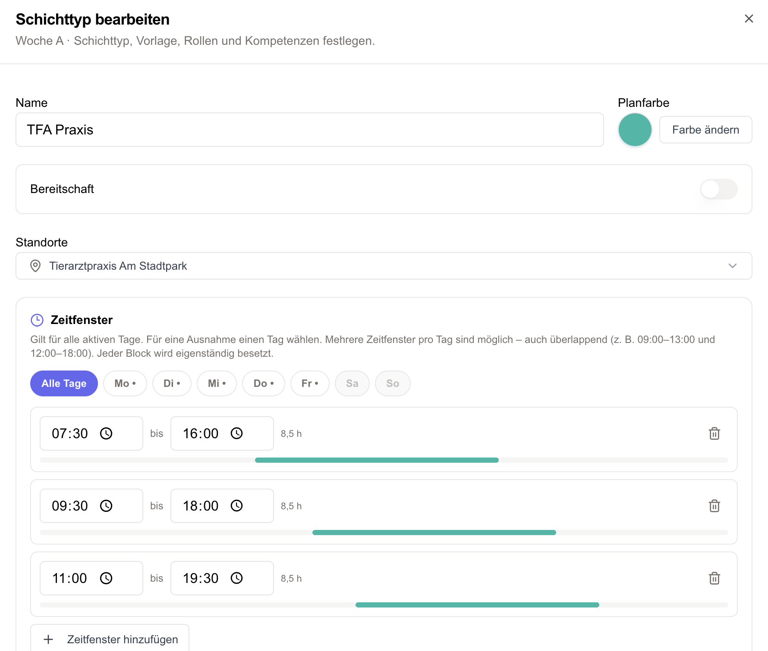Click the chevron arrow of the Standorte dropdown
The height and width of the screenshot is (651, 768).
[x=732, y=266]
